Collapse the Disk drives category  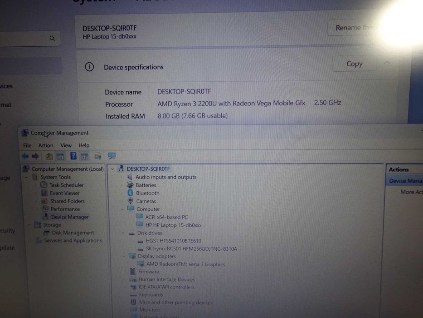click(123, 233)
